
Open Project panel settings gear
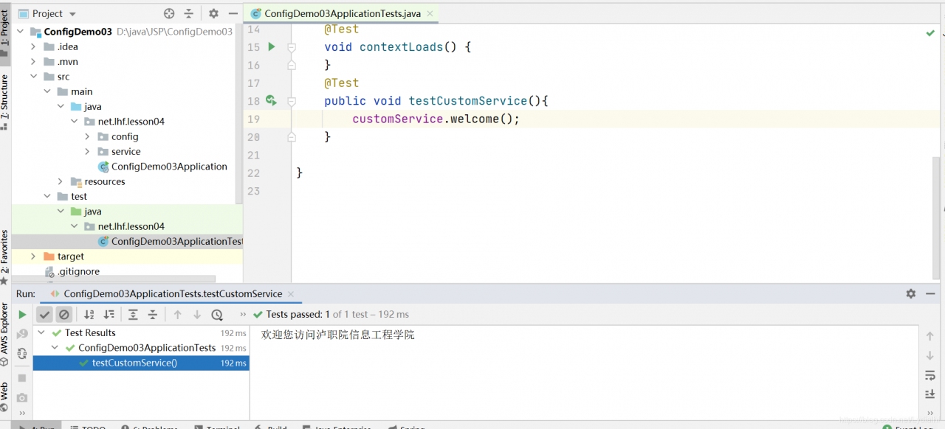[213, 13]
